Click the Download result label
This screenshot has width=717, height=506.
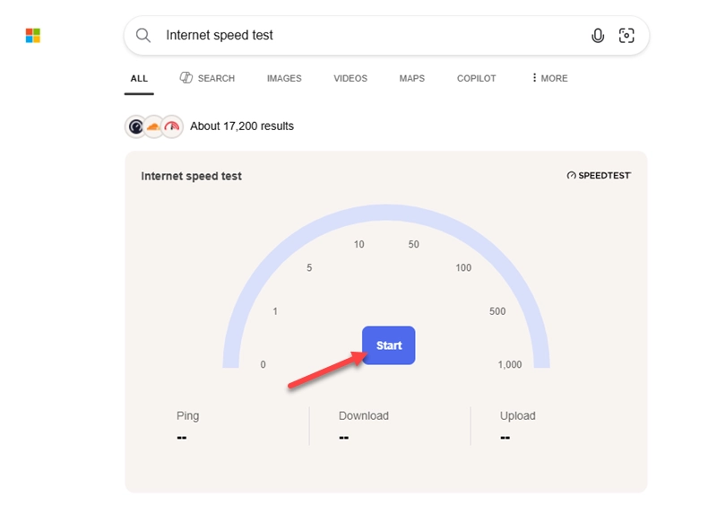pos(364,415)
